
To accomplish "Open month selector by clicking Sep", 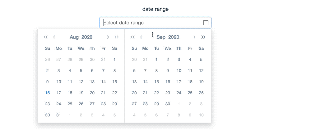I will pos(161,37).
